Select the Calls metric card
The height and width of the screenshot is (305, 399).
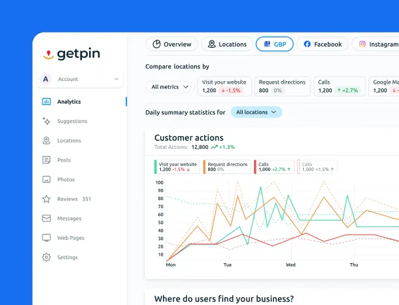tap(339, 86)
